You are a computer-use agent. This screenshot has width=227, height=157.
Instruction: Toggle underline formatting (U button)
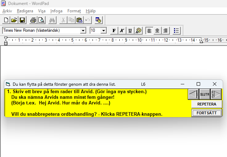(x=130, y=31)
